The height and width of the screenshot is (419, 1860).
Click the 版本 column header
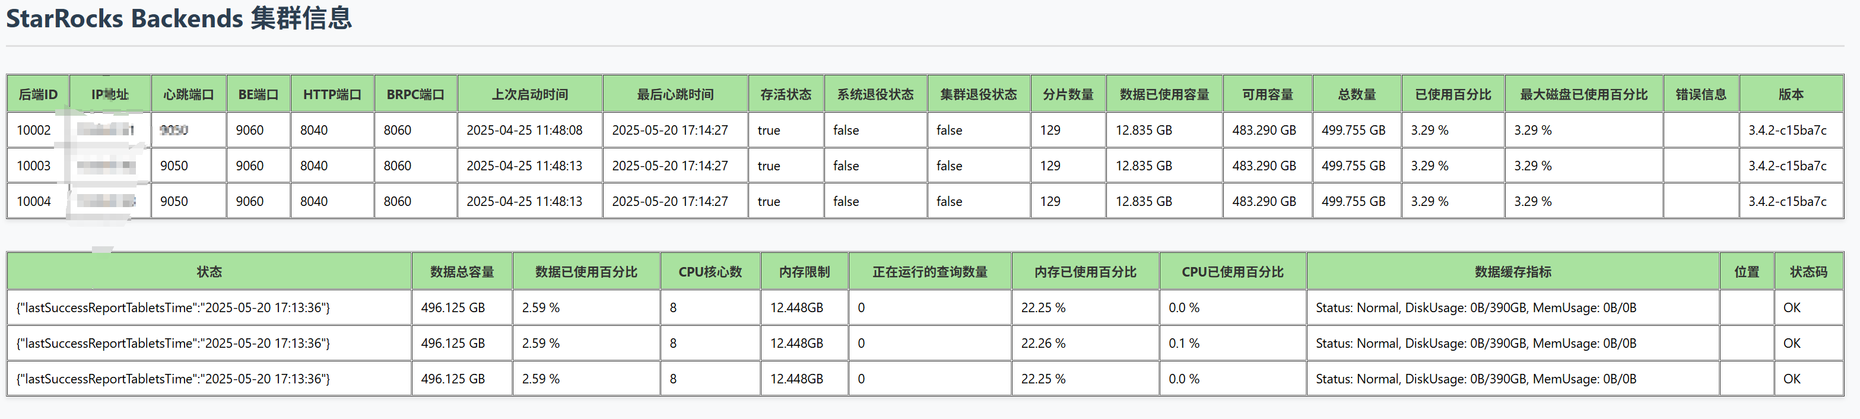(x=1791, y=94)
